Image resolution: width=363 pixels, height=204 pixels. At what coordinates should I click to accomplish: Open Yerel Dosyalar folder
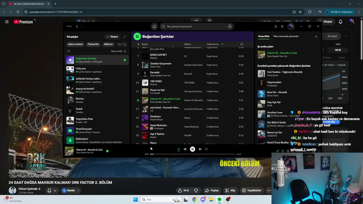click(97, 130)
